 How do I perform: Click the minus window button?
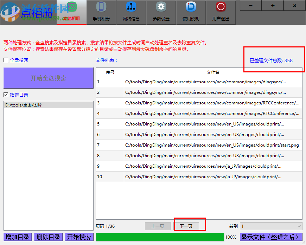coord(250,6)
